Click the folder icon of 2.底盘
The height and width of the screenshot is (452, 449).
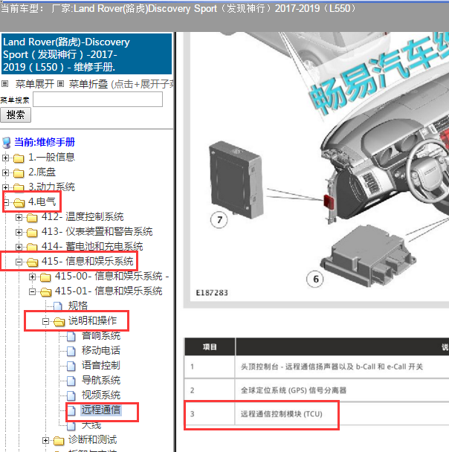(19, 173)
